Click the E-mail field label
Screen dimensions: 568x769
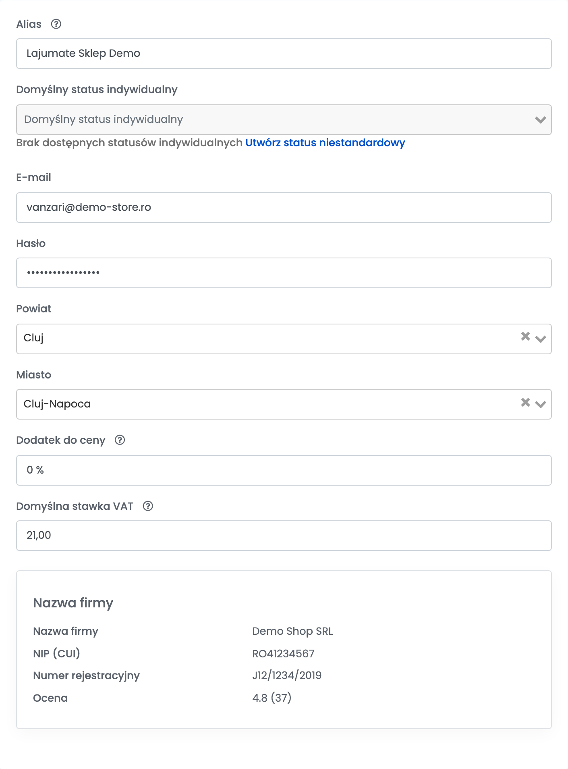pos(33,177)
